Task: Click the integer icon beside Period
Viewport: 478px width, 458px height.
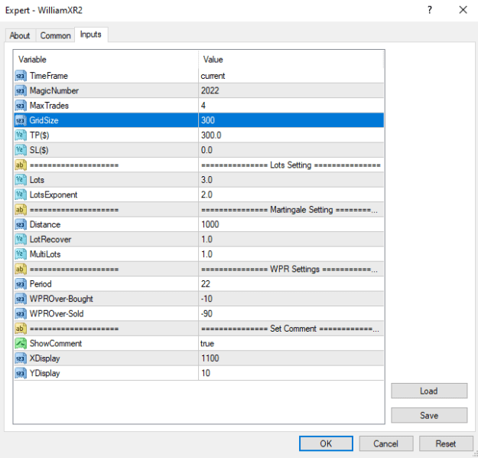Action: coord(21,284)
